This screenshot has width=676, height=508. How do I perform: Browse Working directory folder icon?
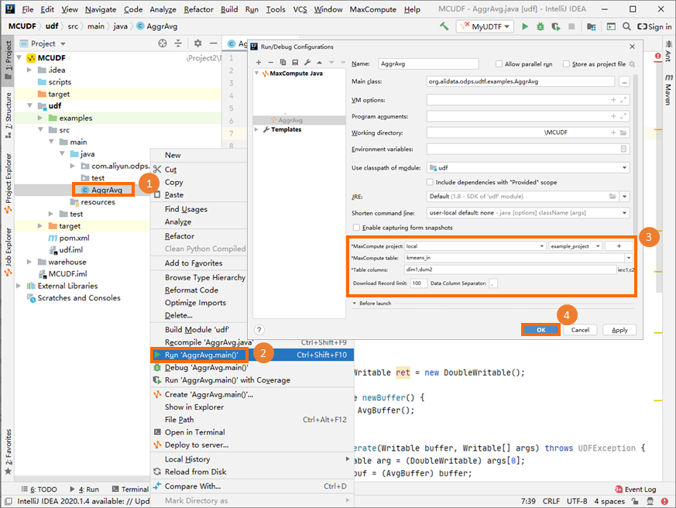pyautogui.click(x=623, y=132)
